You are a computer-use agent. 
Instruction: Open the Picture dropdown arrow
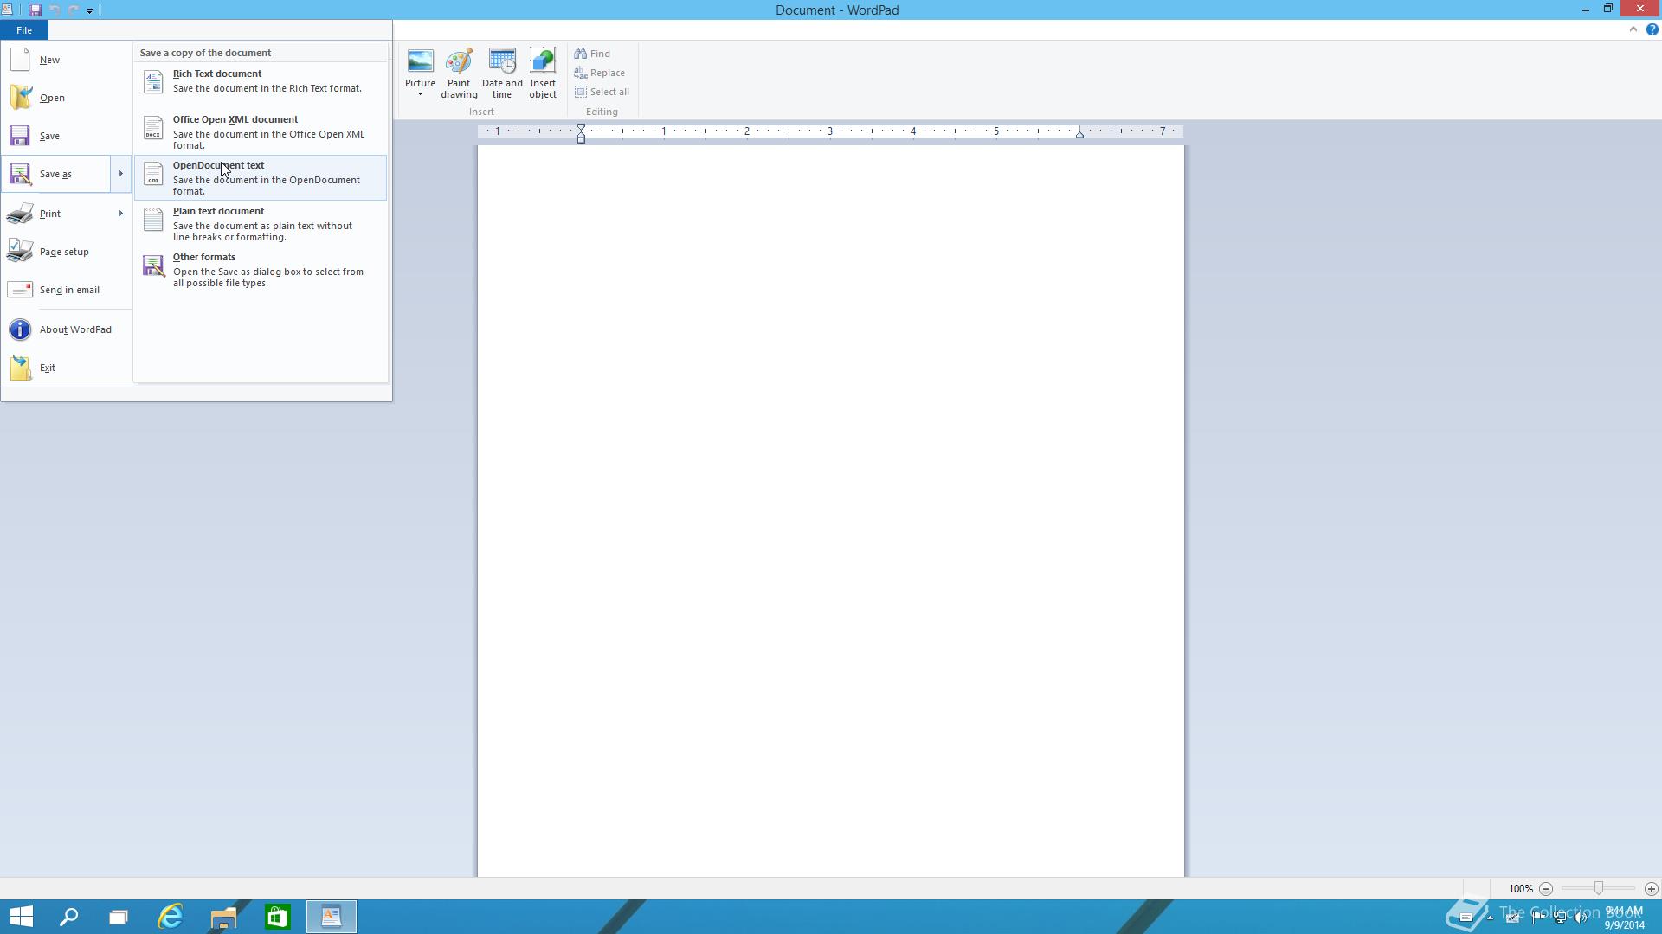coord(420,94)
